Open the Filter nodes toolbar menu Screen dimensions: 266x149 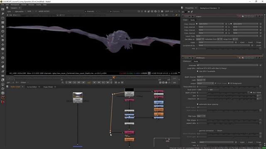(3, 31)
